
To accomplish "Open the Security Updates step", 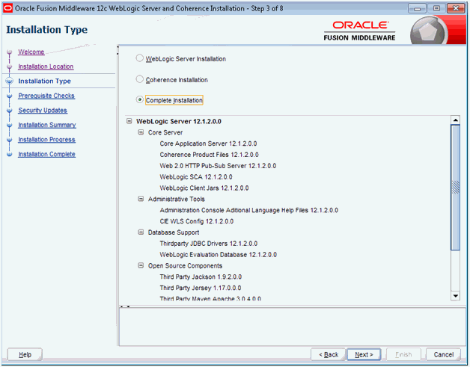I will 43,111.
